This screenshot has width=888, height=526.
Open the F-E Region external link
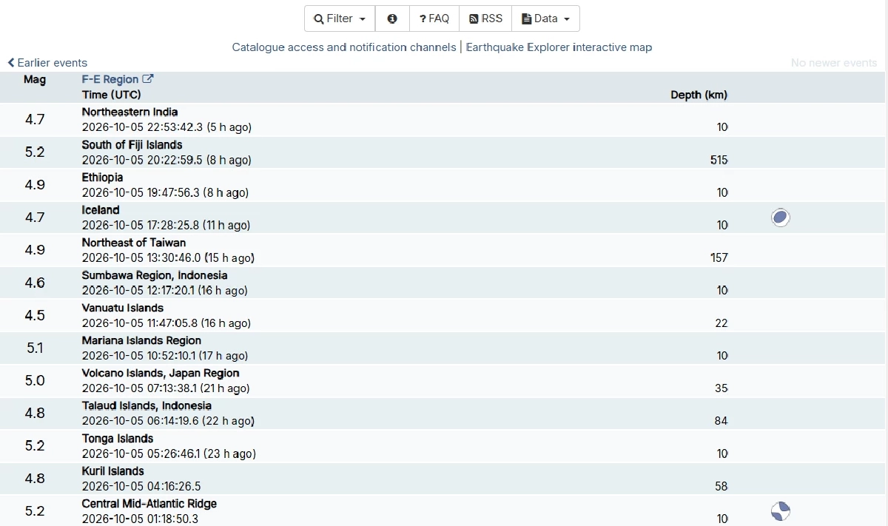[118, 79]
